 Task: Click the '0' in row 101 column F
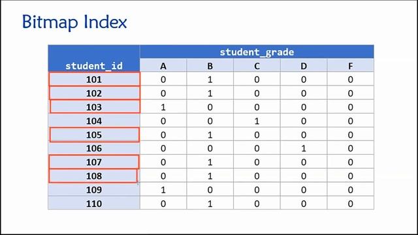350,80
